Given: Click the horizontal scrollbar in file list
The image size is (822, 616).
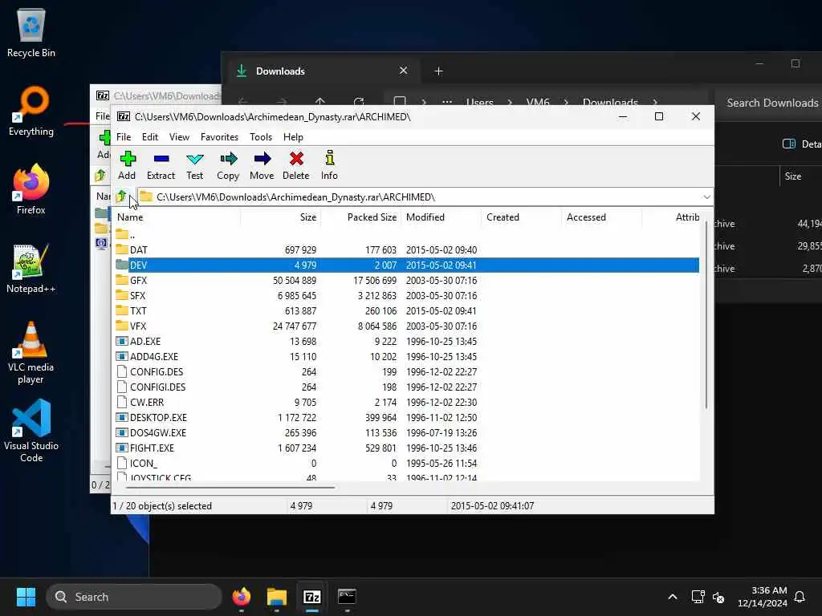Looking at the screenshot, I should tap(230, 487).
